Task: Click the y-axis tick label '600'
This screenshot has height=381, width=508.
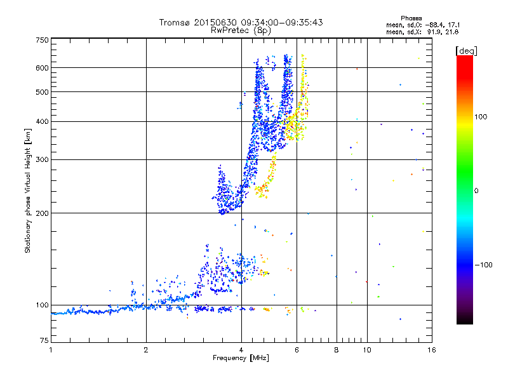Action: click(42, 68)
